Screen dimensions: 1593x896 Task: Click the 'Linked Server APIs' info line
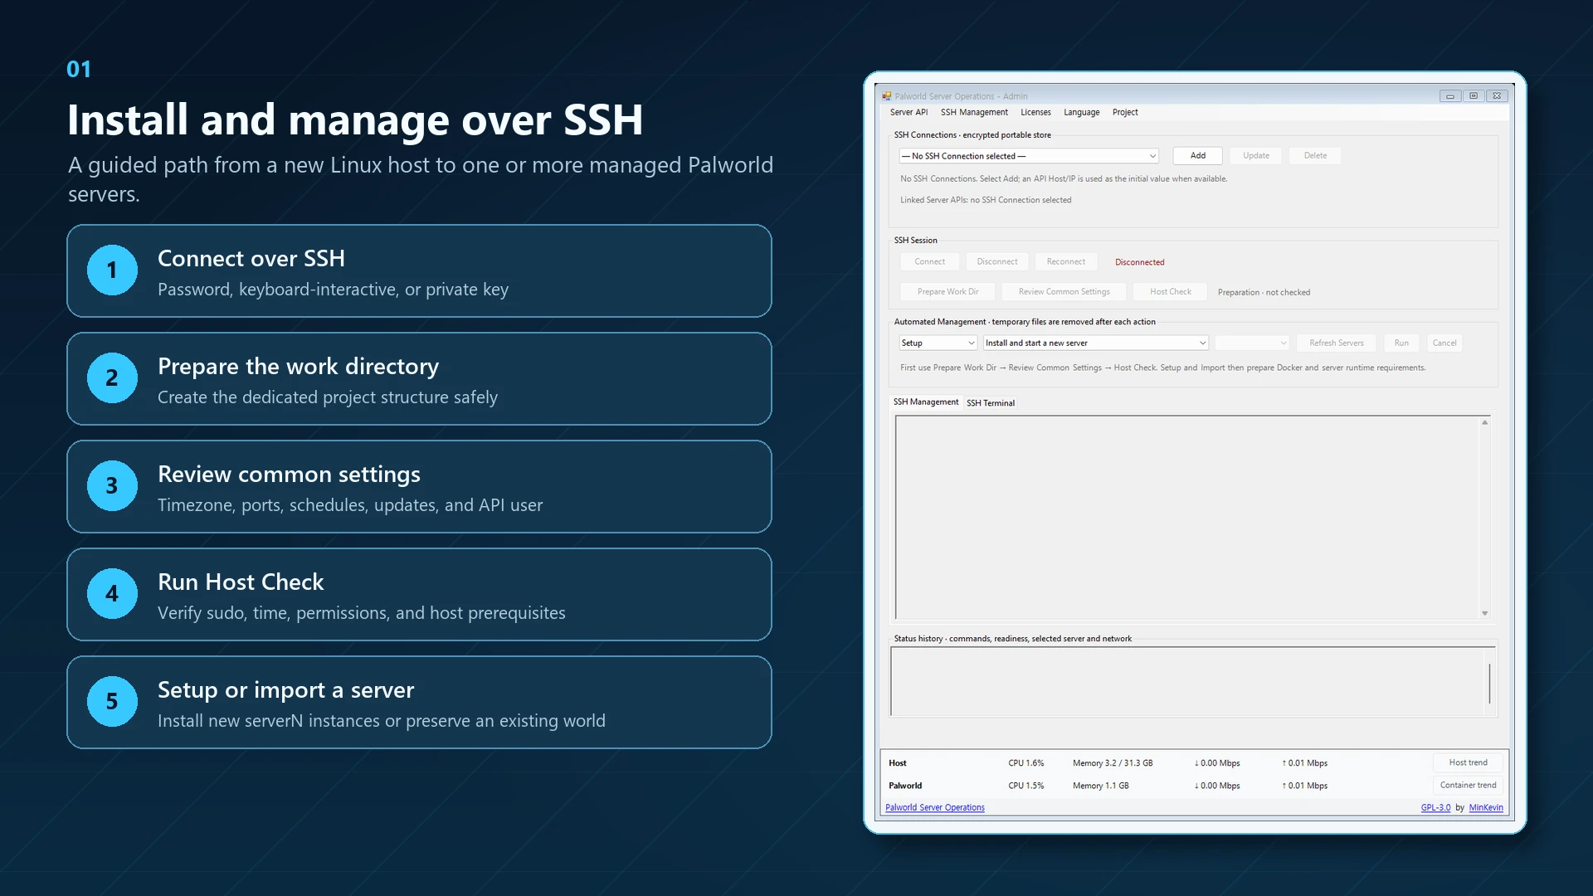pos(986,201)
